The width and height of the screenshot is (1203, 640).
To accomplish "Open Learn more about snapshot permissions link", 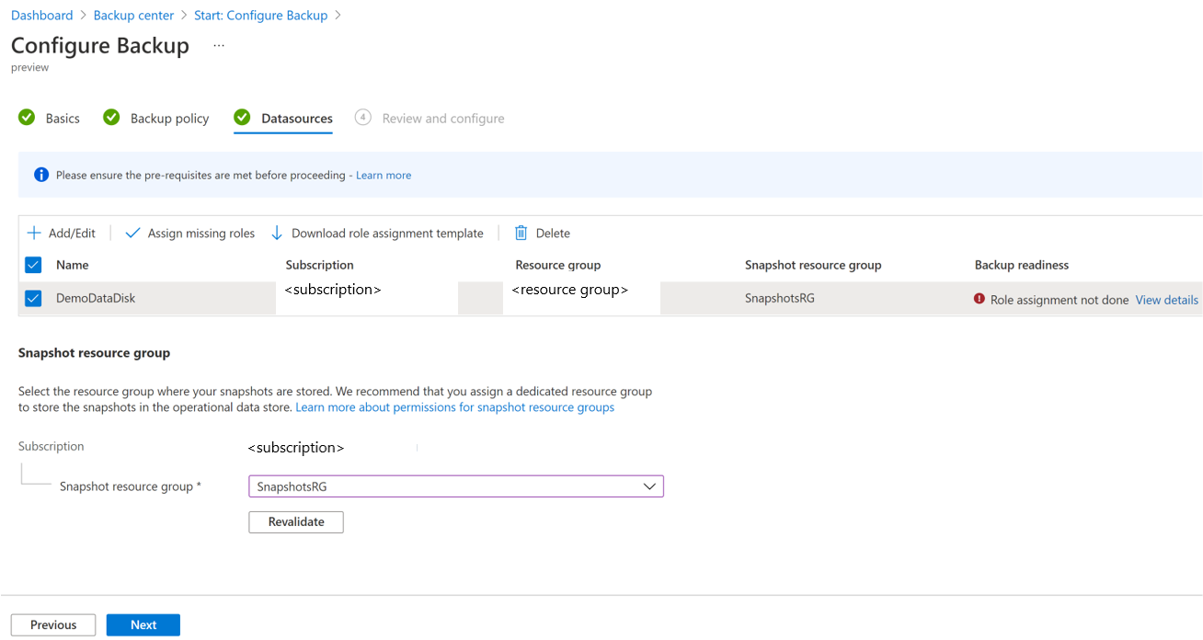I will tap(454, 406).
